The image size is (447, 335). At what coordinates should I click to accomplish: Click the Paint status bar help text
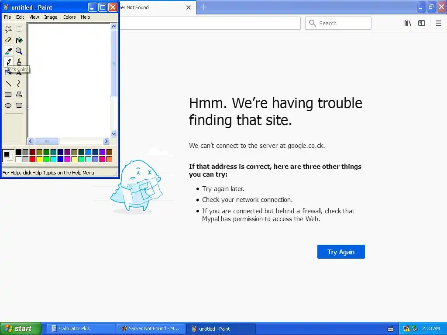(49, 173)
